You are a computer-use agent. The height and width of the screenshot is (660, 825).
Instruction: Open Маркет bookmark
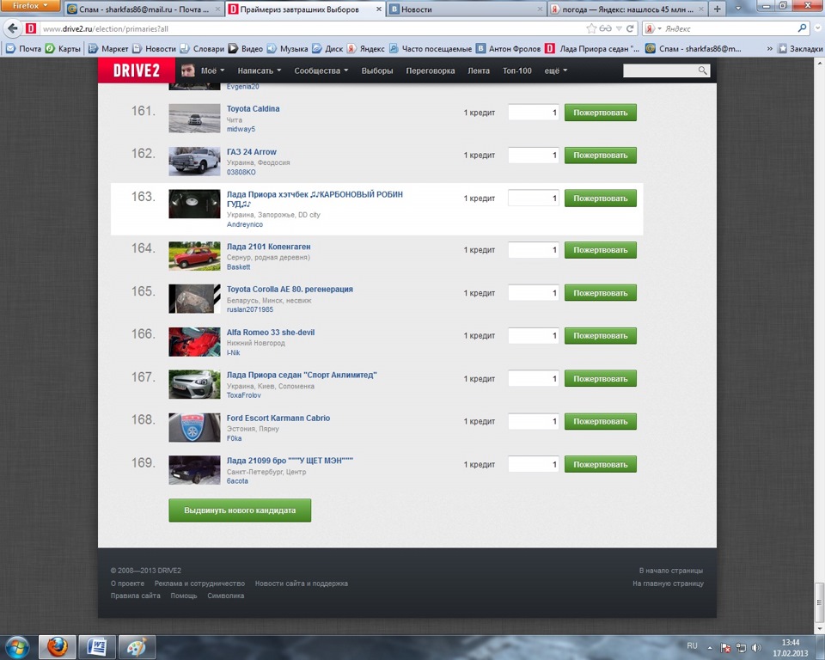pyautogui.click(x=108, y=48)
